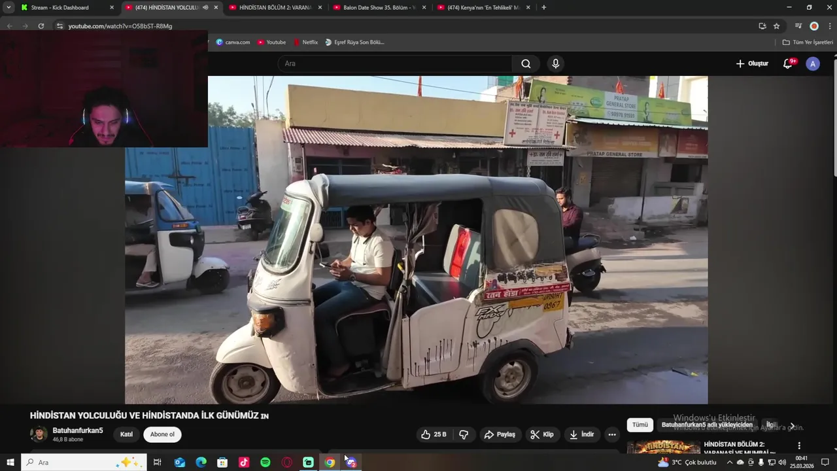Launch Outlook from the taskbar
Image resolution: width=837 pixels, height=471 pixels.
click(x=180, y=462)
